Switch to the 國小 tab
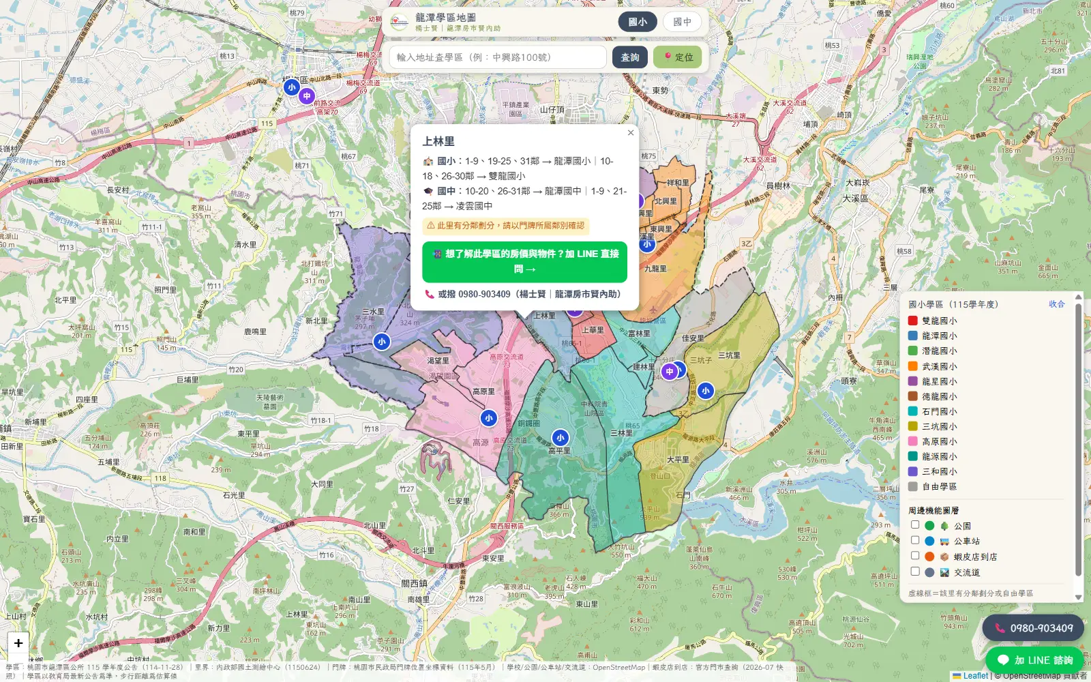1091x682 pixels. [x=638, y=22]
